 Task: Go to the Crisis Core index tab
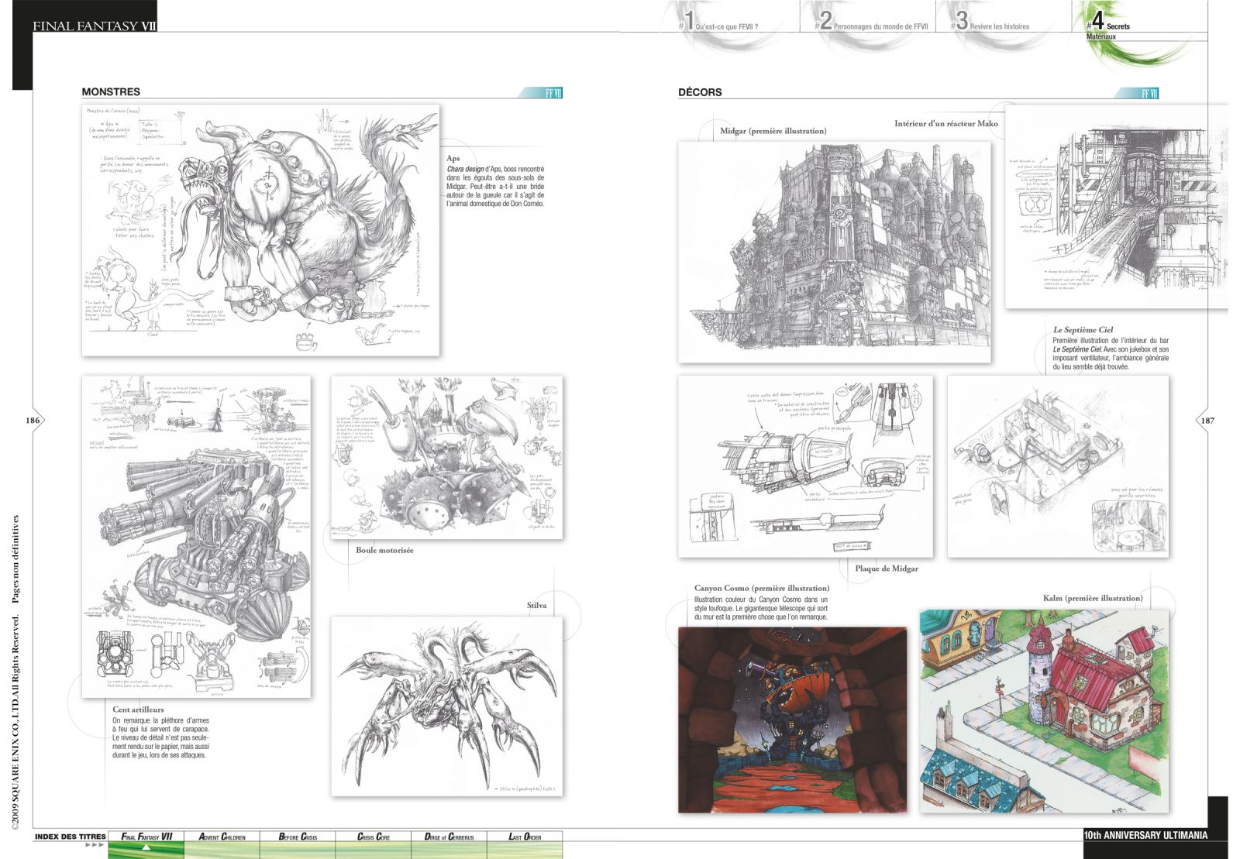coord(374,837)
